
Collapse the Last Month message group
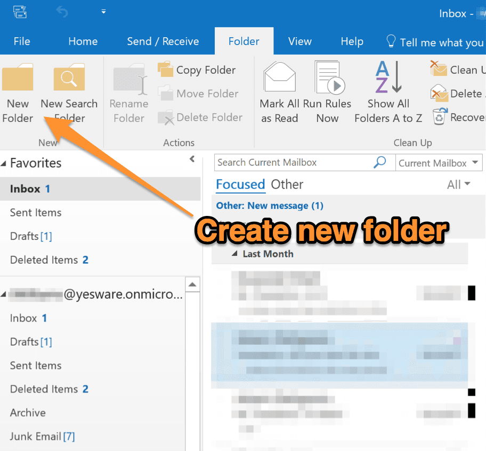(234, 254)
